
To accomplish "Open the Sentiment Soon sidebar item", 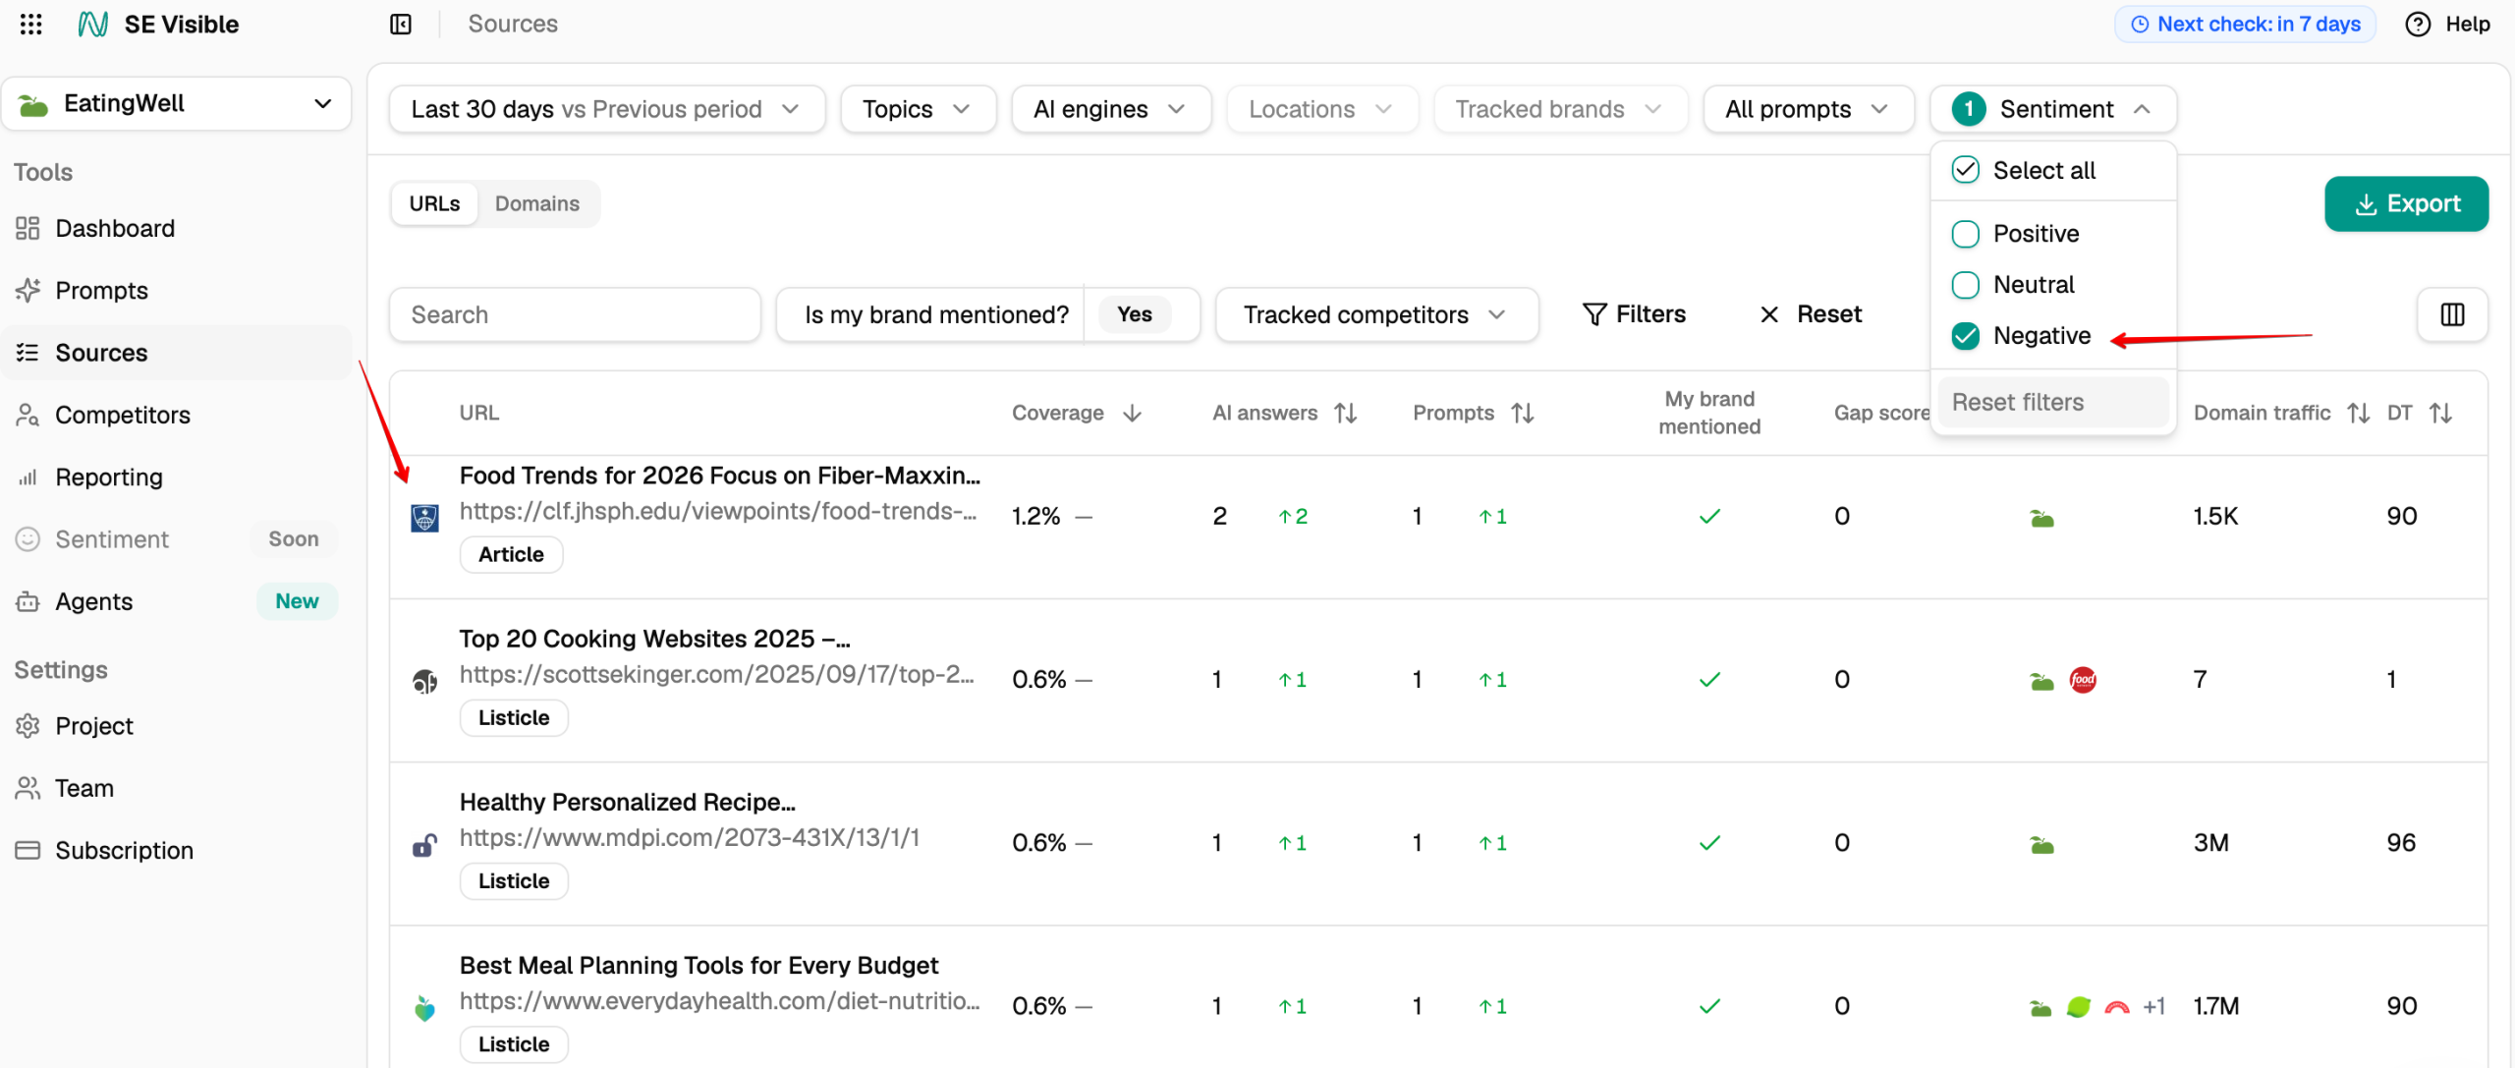I will 177,539.
